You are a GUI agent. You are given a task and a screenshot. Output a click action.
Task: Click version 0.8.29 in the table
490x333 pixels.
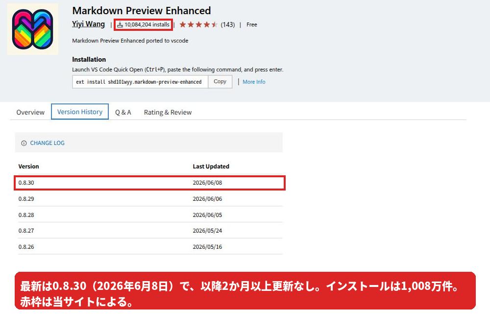coord(26,199)
